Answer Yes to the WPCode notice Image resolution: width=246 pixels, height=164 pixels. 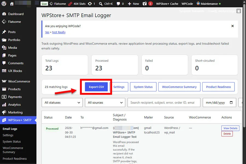47,32
